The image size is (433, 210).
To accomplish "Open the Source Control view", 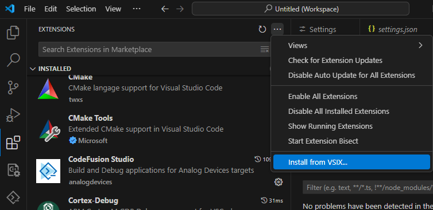I will tap(13, 88).
